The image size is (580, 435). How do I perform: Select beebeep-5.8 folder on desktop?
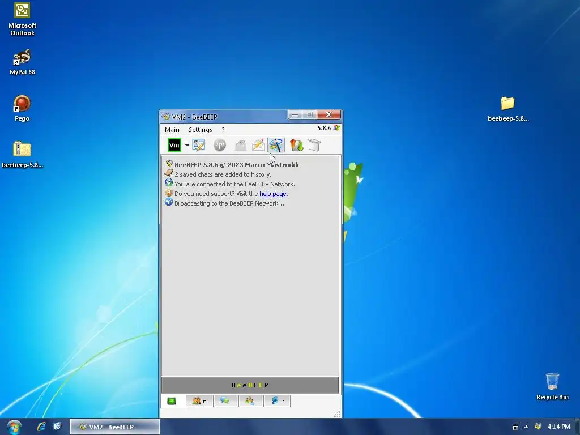(x=508, y=108)
